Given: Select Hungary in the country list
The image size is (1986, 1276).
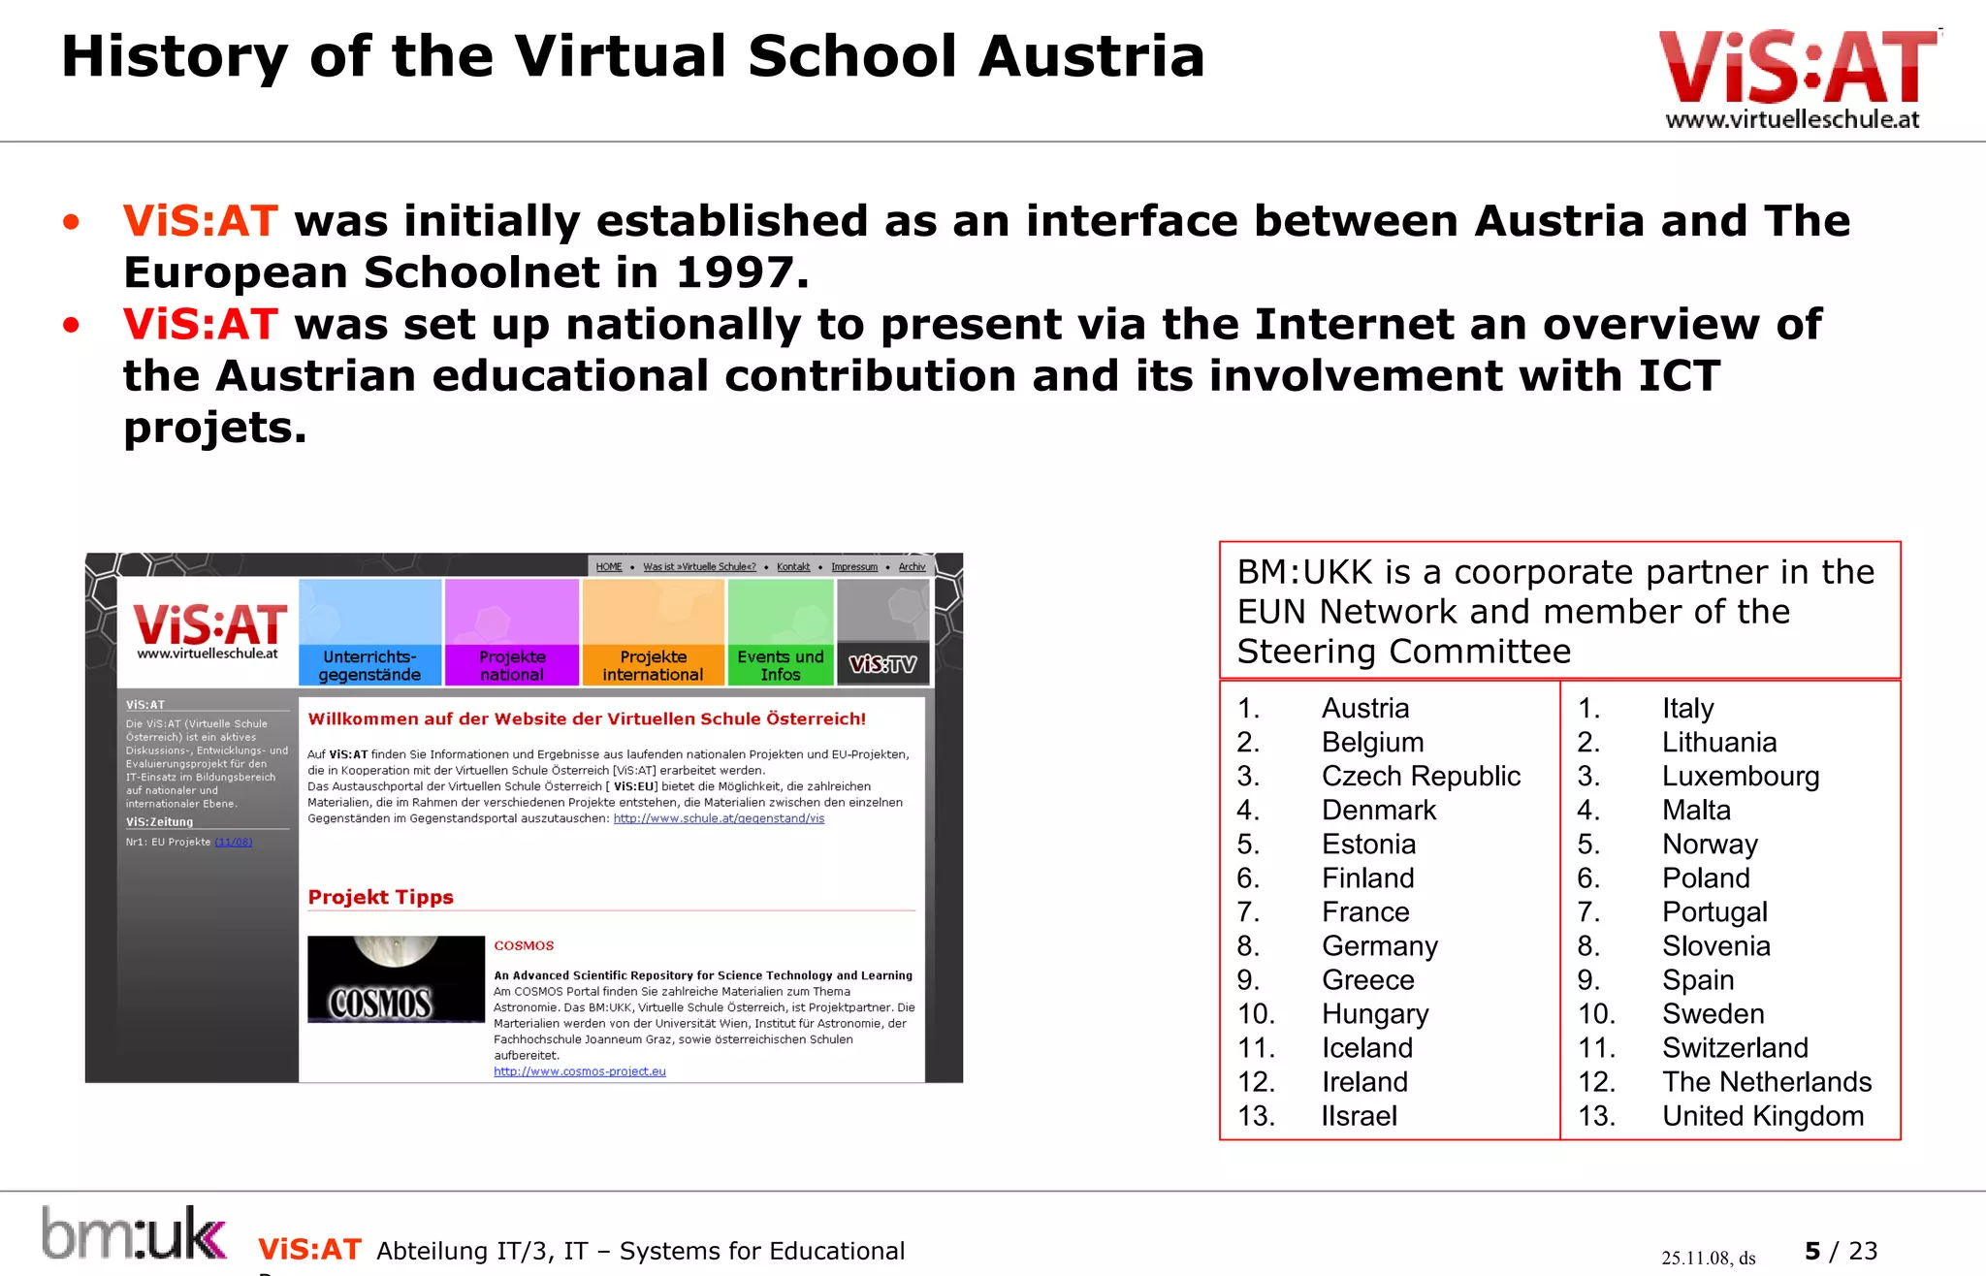Looking at the screenshot, I should 1375,1013.
